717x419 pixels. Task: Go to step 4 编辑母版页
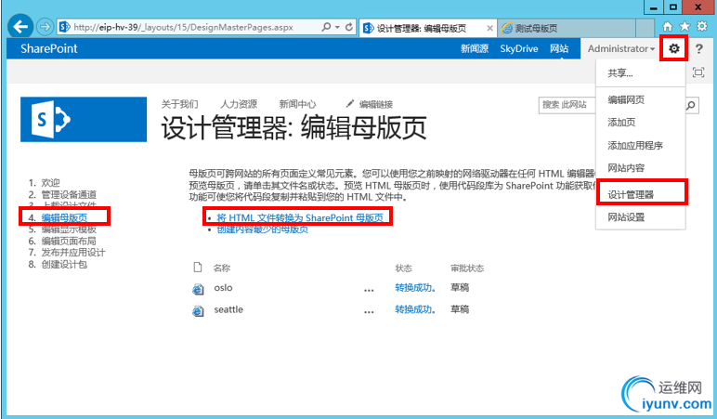pyautogui.click(x=64, y=217)
